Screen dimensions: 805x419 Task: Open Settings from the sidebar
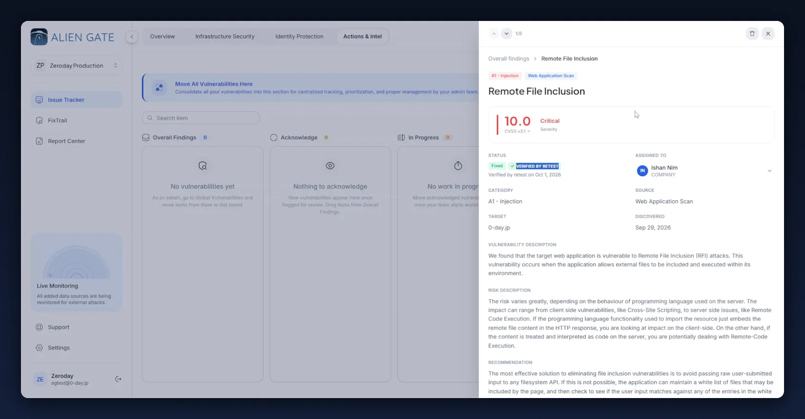pos(77,348)
